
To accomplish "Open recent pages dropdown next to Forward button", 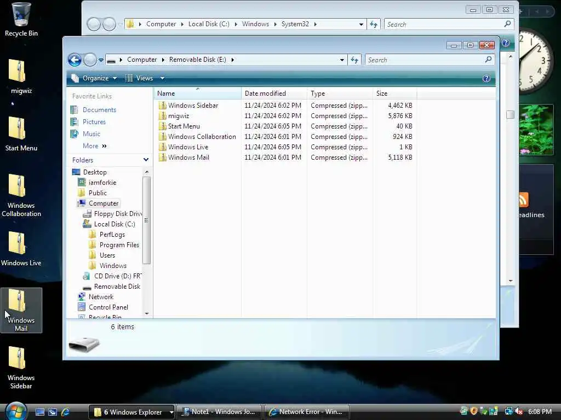I will [x=101, y=60].
